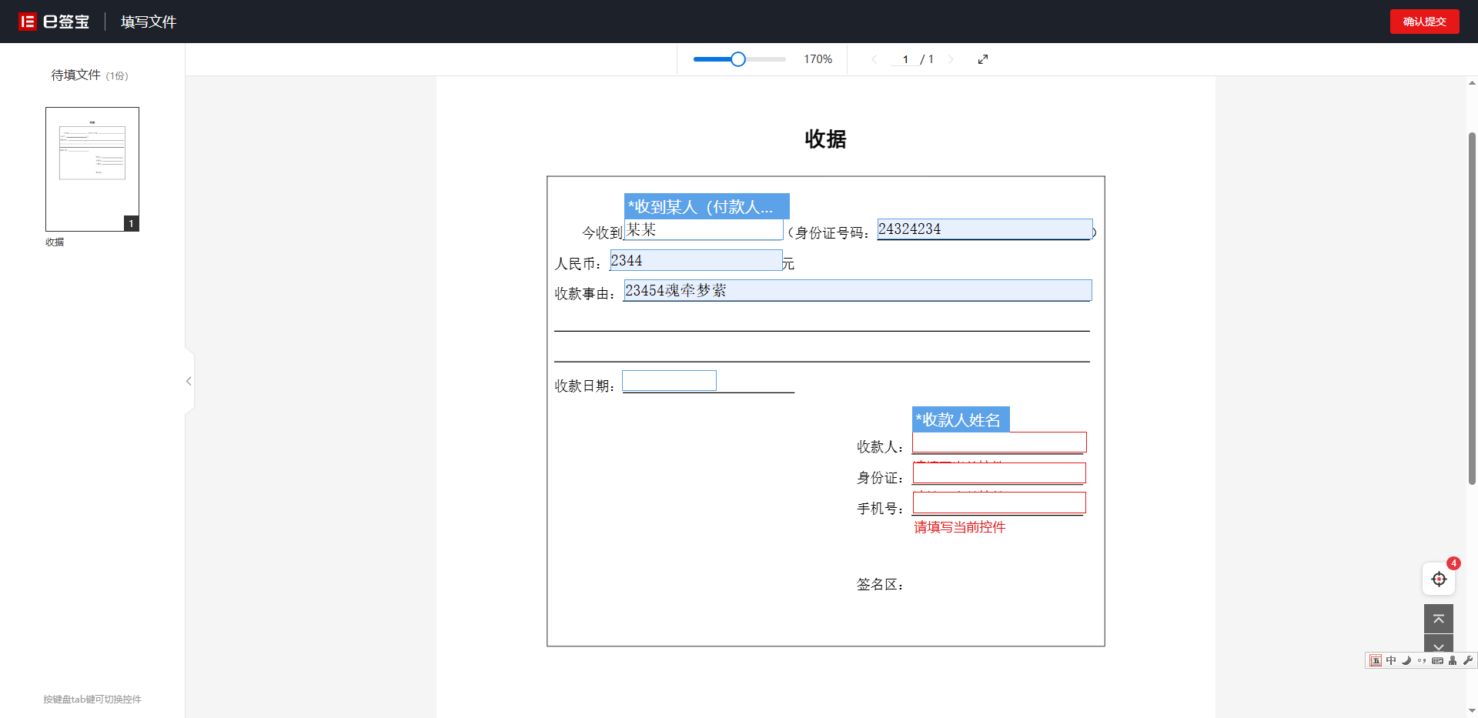Viewport: 1478px width, 718px height.
Task: Click the 签名区 label
Action: (x=880, y=585)
